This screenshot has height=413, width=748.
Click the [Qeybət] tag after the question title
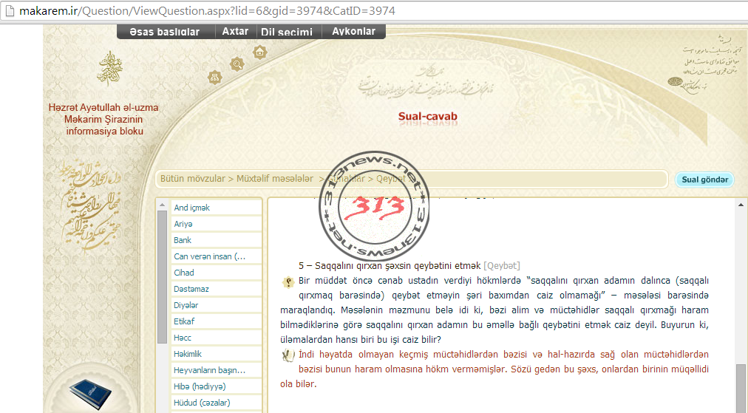502,266
